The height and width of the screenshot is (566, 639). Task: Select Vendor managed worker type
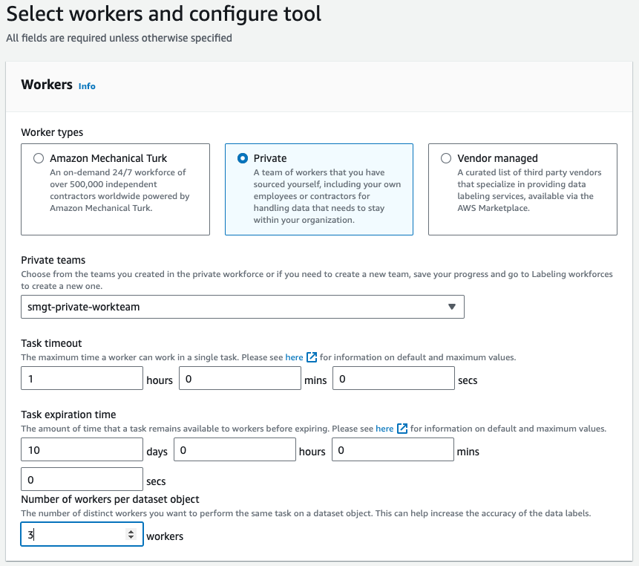[446, 158]
